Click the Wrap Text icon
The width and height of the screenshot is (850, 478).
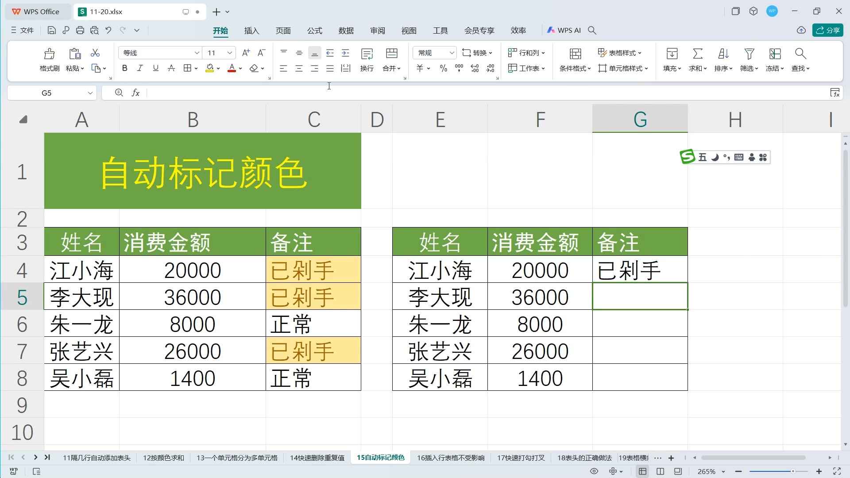(x=367, y=54)
